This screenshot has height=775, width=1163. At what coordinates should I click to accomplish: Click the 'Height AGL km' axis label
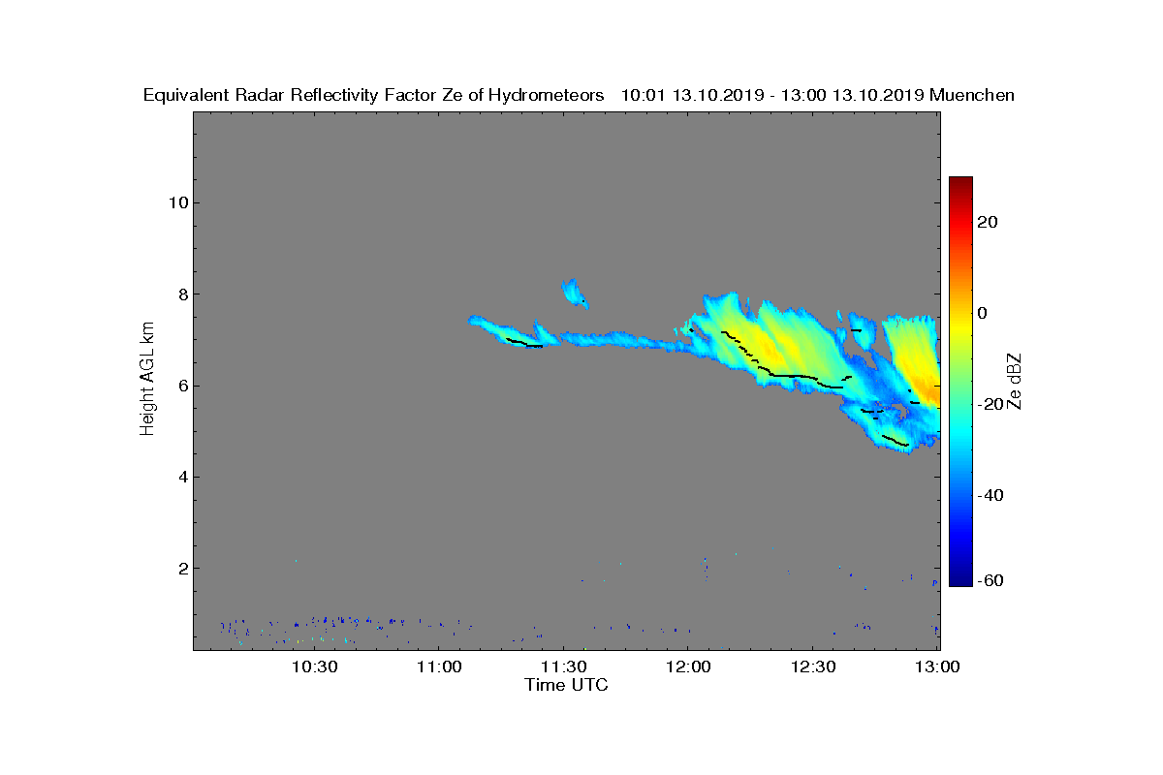point(147,380)
